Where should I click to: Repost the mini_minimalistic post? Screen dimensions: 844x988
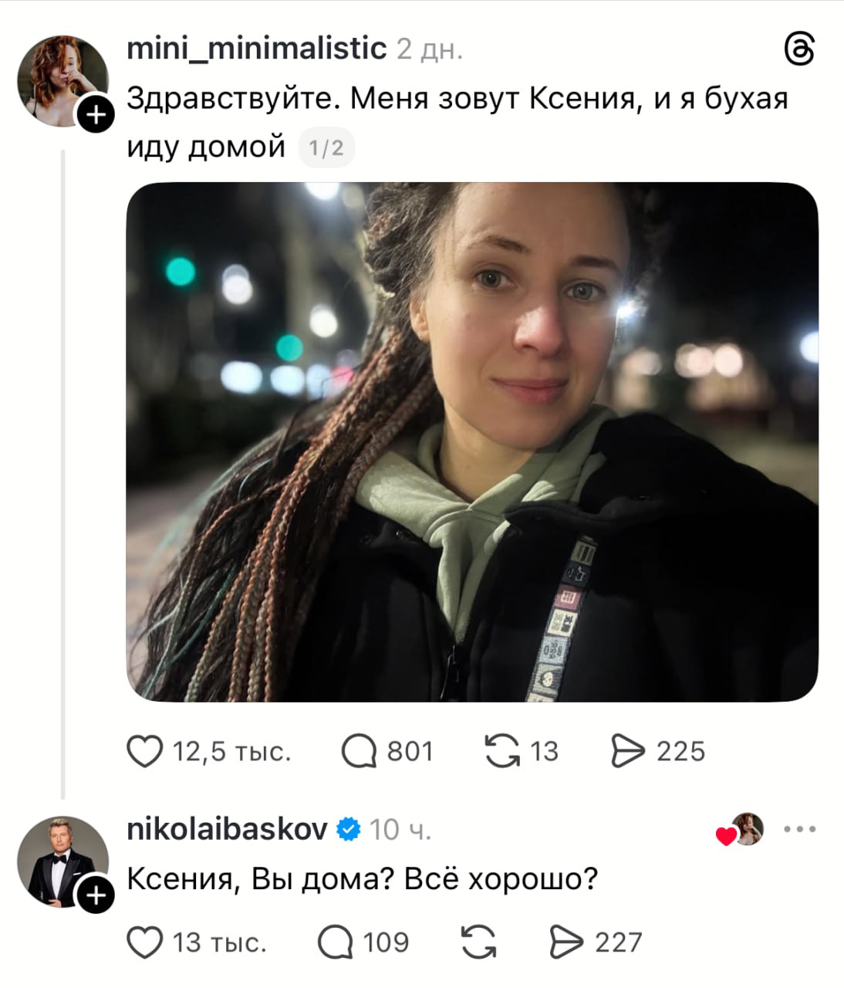pyautogui.click(x=502, y=751)
